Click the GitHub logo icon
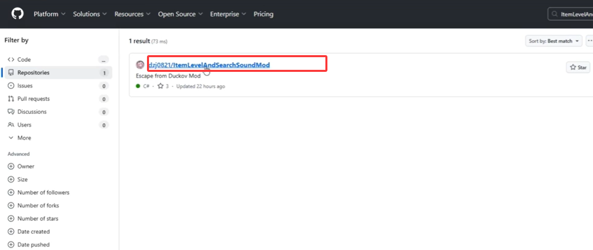This screenshot has width=593, height=250. [18, 14]
